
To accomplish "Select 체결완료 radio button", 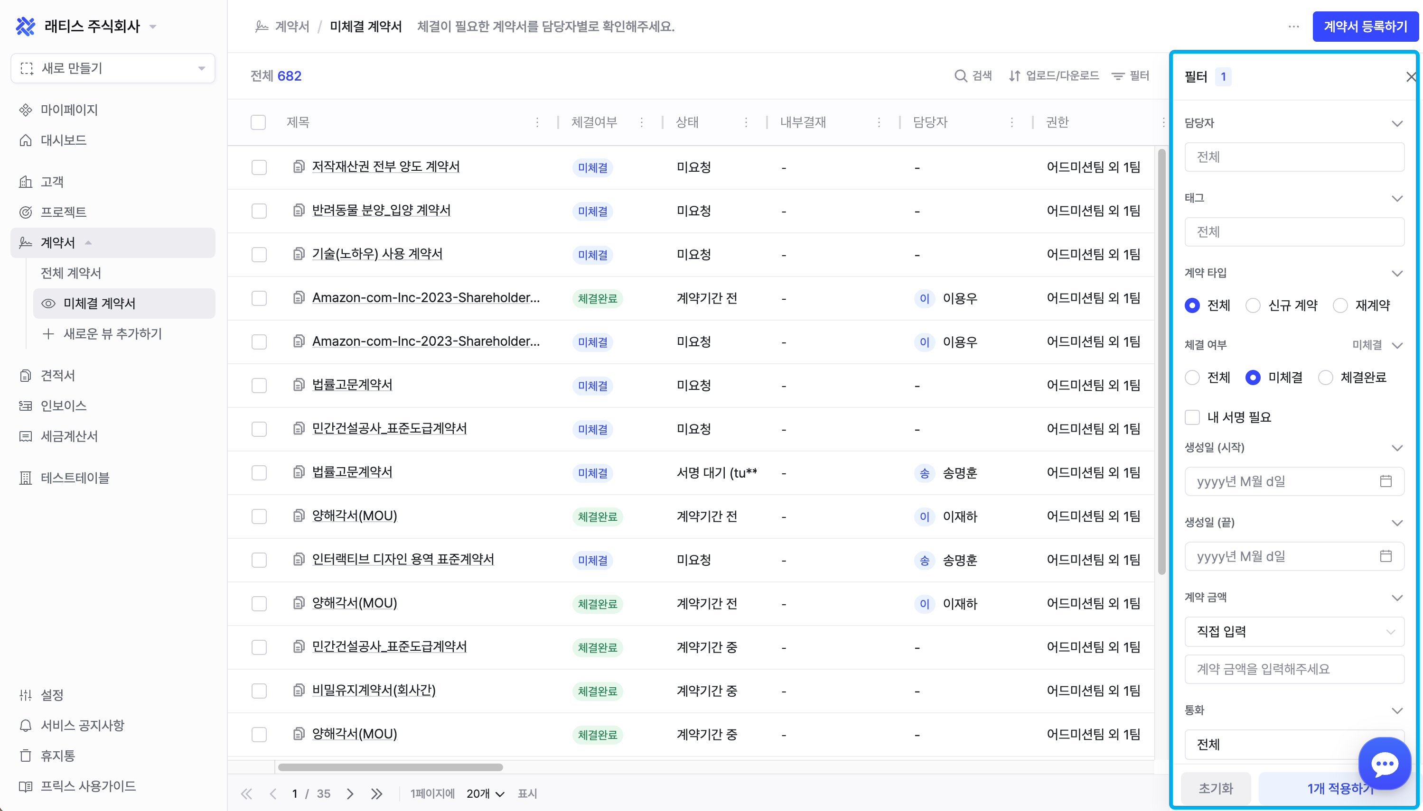I will [x=1325, y=378].
